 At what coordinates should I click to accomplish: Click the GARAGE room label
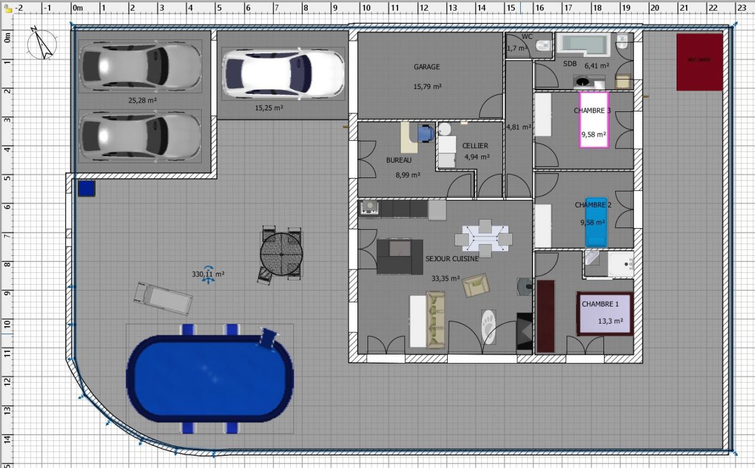[x=426, y=67]
